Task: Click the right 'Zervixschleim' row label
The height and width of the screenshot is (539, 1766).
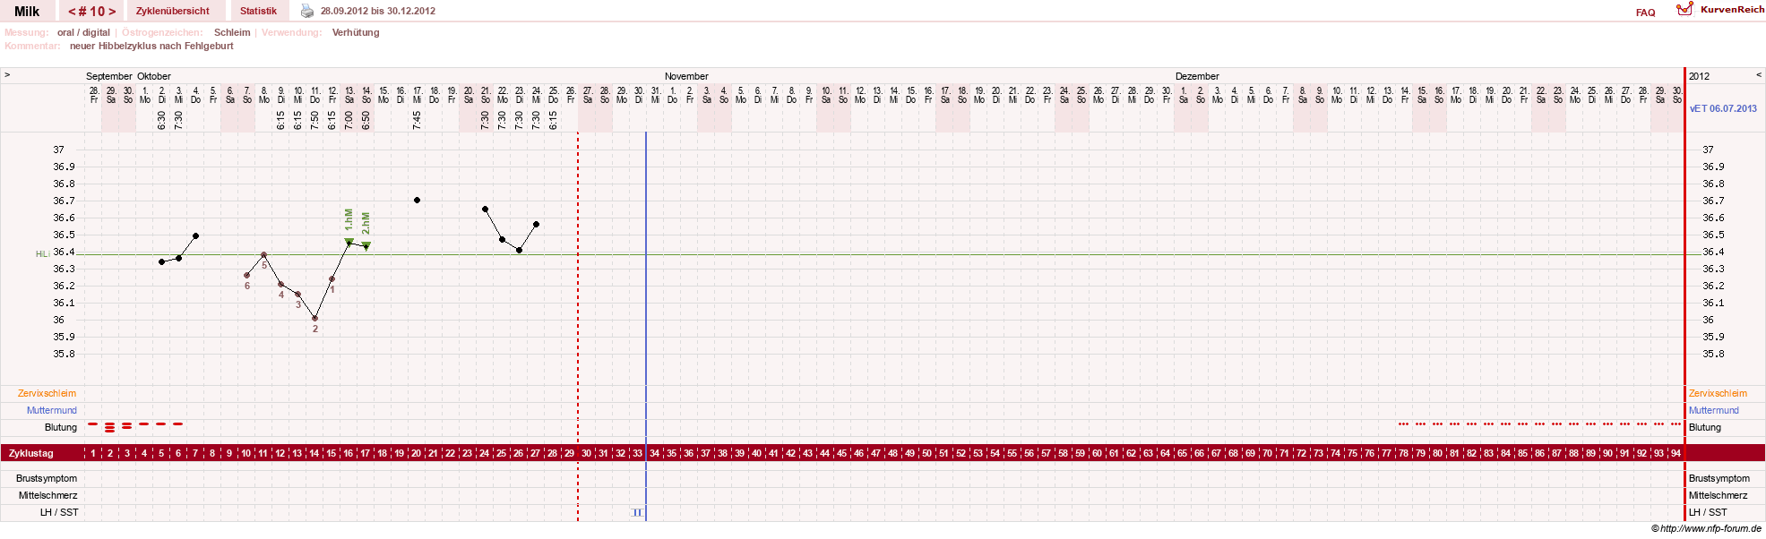Action: tap(1718, 393)
